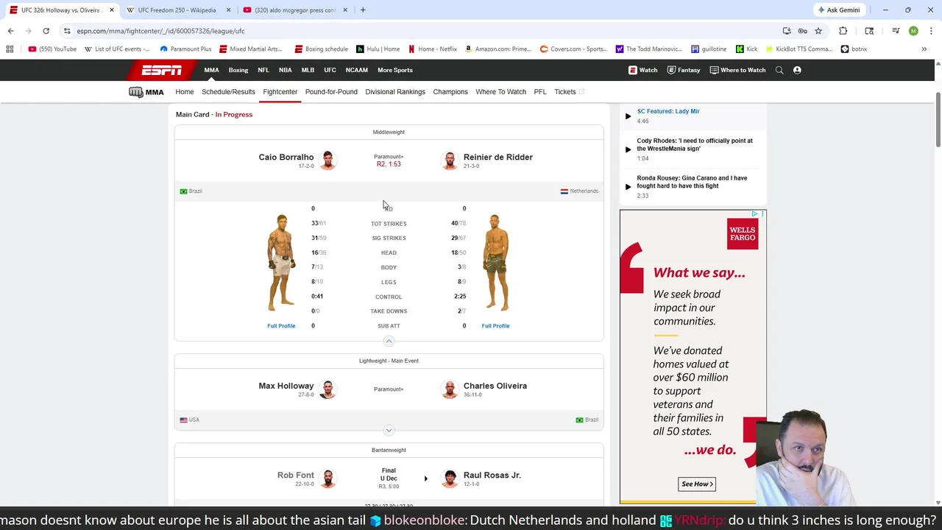Open ad choices icon on Wells Fargo ad
Viewport: 942px width, 530px height.
(755, 213)
